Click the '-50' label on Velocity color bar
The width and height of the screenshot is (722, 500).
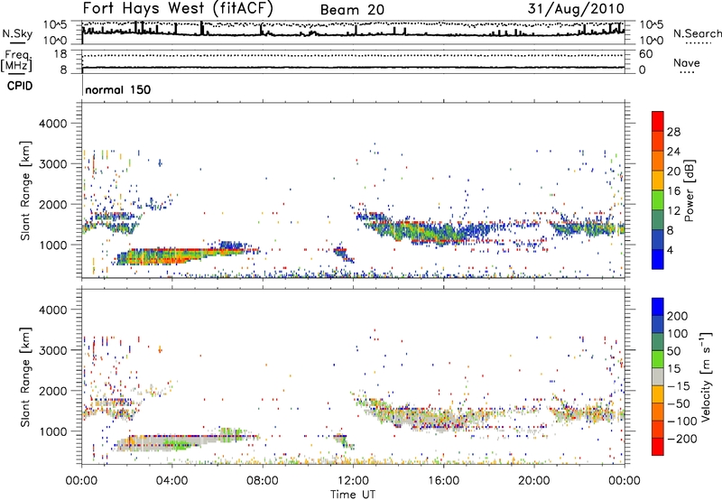677,403
